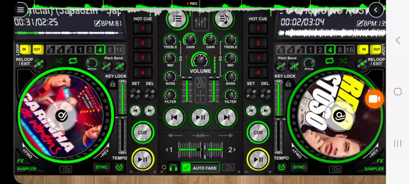This screenshot has width=409, height=184.
Task: Toggle left deck KEY LOCK padlock
Action: [112, 84]
